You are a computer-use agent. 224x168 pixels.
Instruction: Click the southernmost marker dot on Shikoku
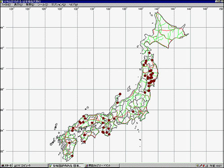[x=84, y=142]
